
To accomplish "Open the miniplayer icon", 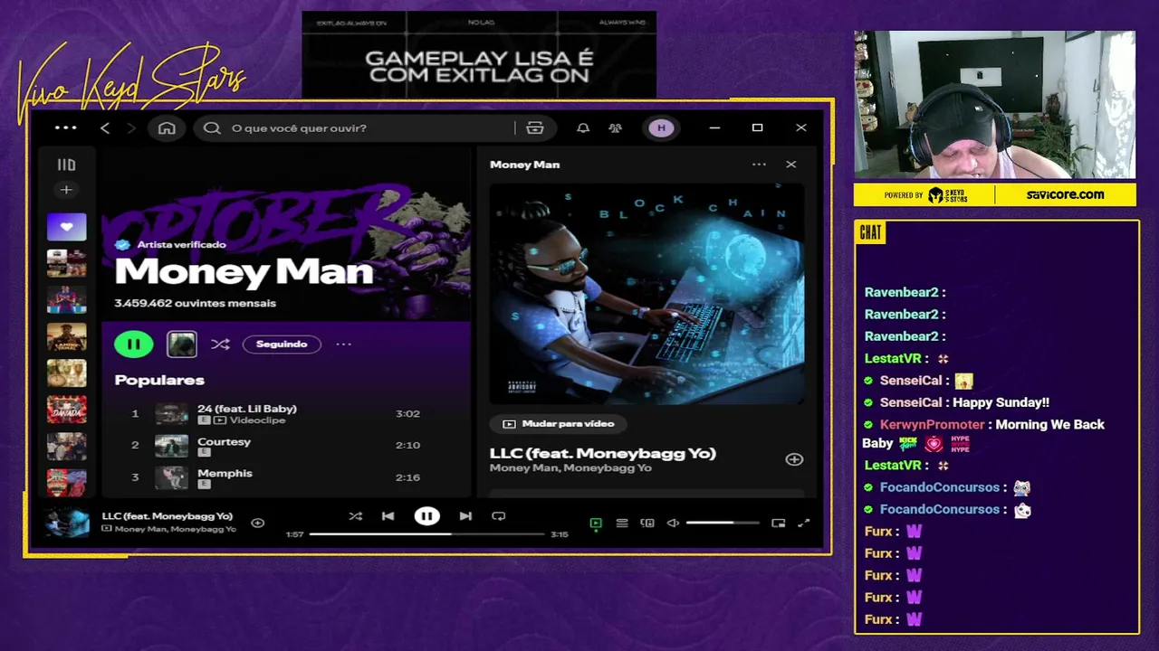I will [x=778, y=523].
